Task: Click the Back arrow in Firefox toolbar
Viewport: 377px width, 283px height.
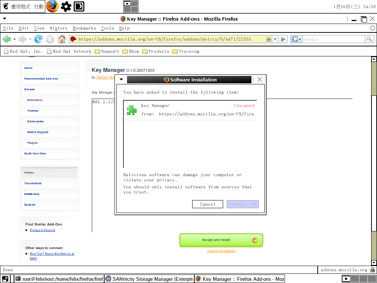Action: click(x=7, y=39)
